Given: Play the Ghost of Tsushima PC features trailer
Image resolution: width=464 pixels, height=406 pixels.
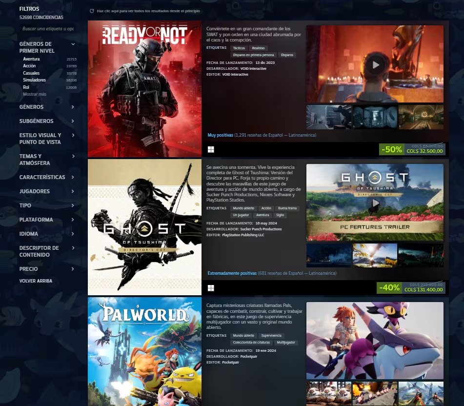Looking at the screenshot, I should [x=375, y=203].
